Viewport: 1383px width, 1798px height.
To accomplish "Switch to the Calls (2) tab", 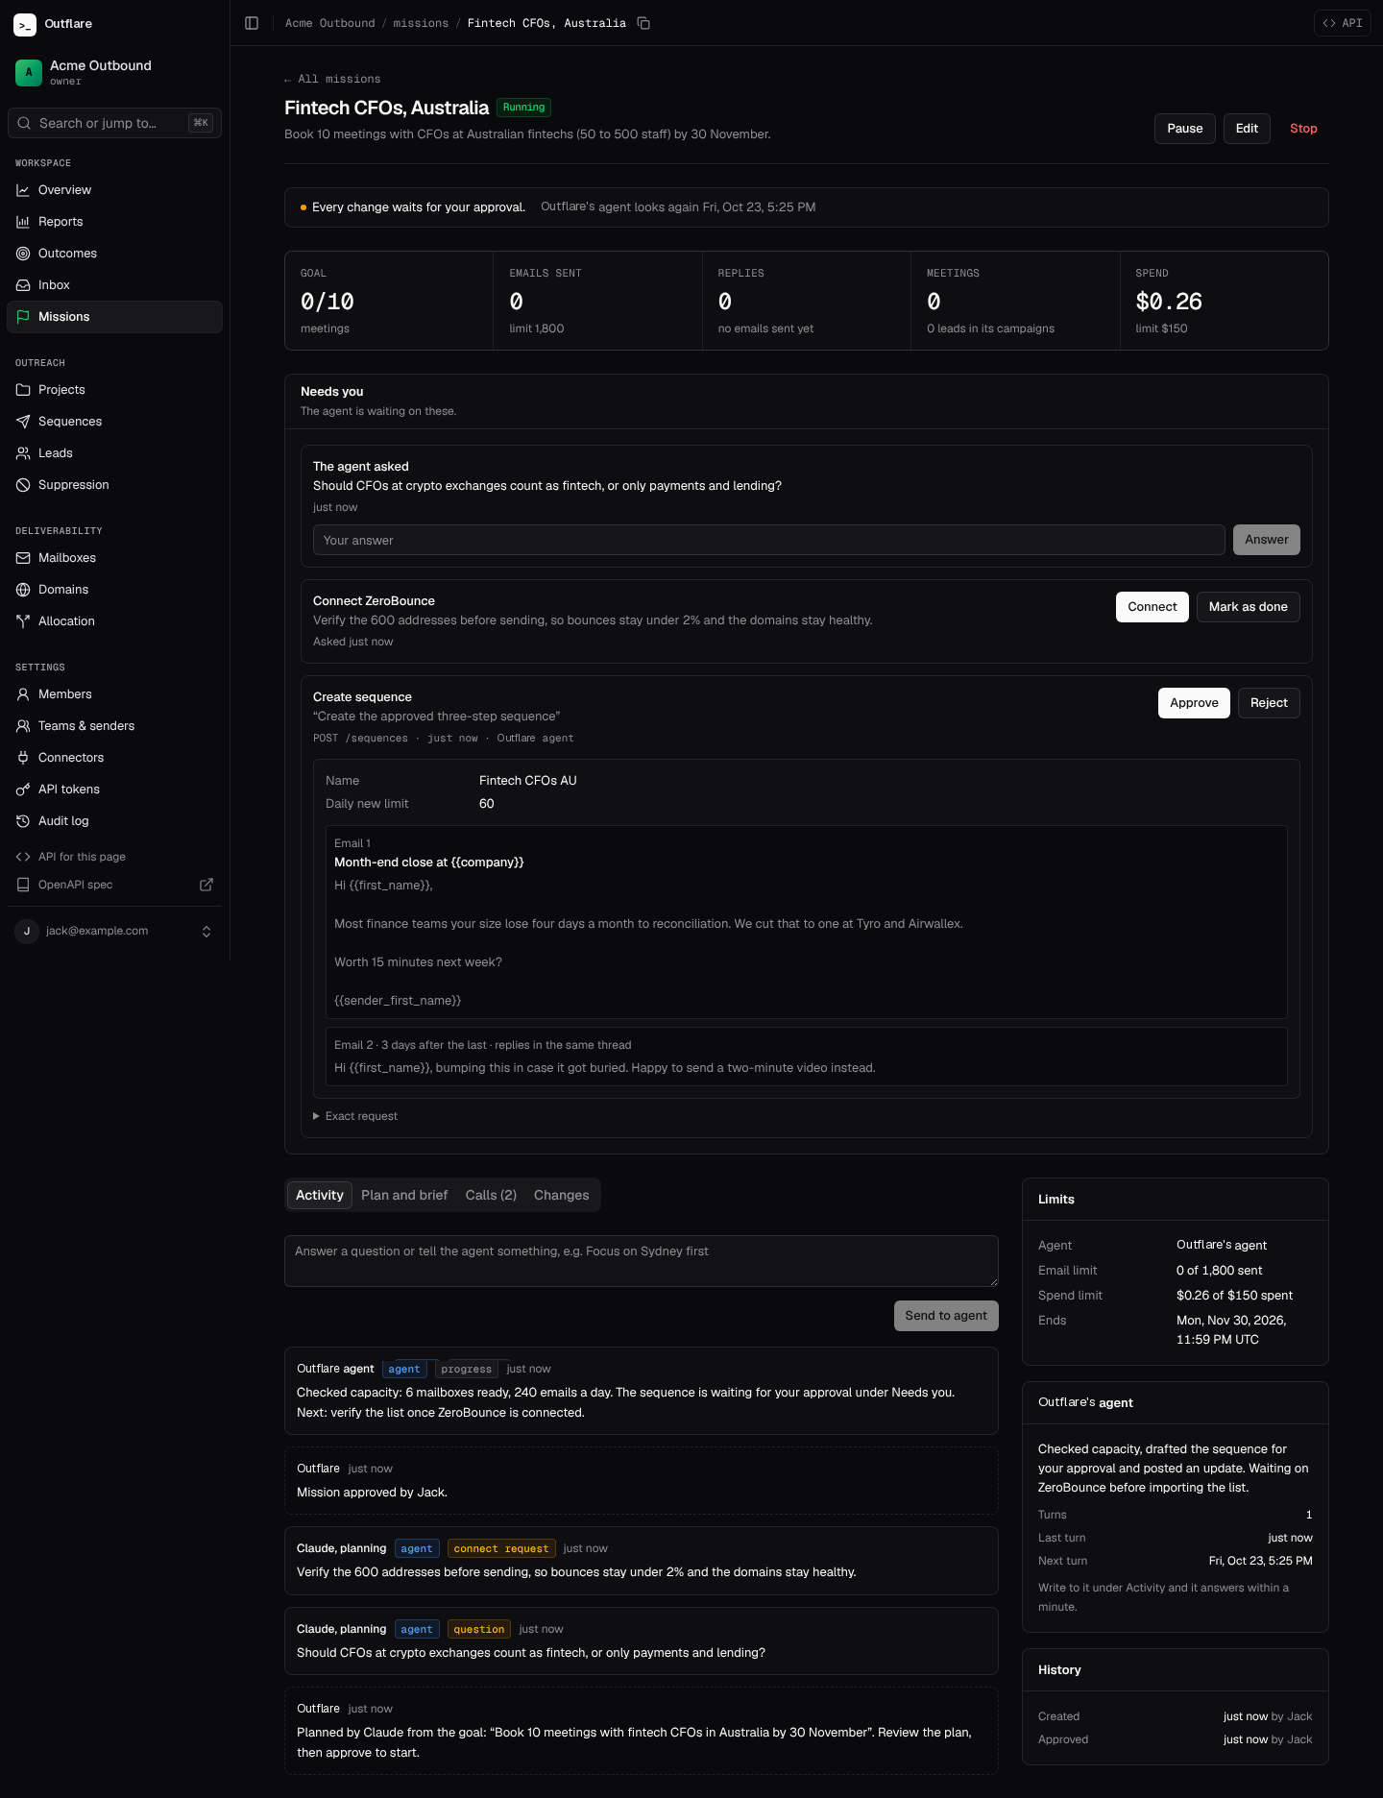I will [491, 1195].
